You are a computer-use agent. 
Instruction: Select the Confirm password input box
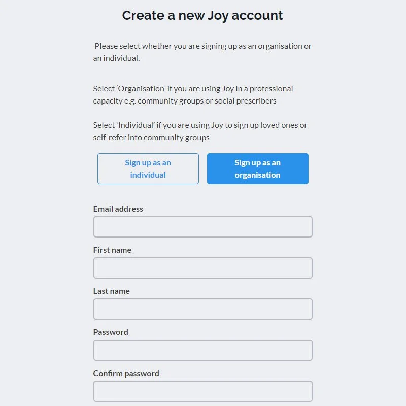tap(202, 391)
